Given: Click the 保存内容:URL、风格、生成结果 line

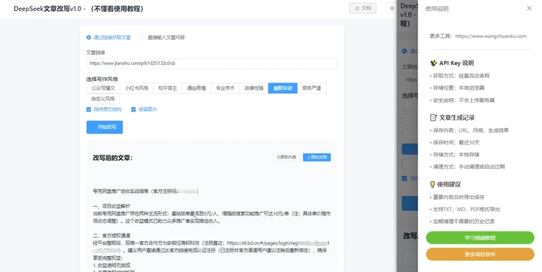Looking at the screenshot, I should click(x=469, y=130).
